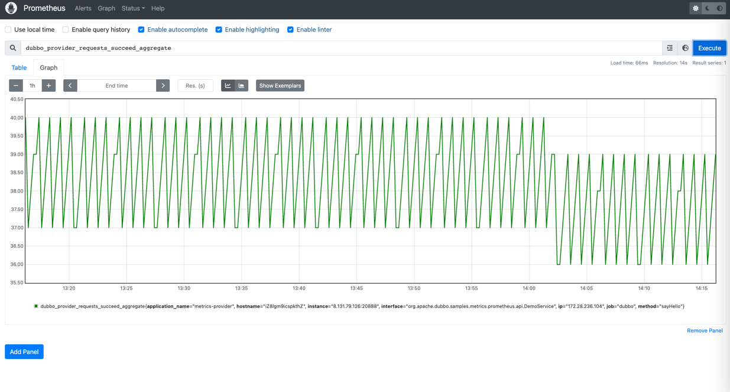Open the Alerts page in navbar
Screen dimensions: 730x392
point(83,8)
